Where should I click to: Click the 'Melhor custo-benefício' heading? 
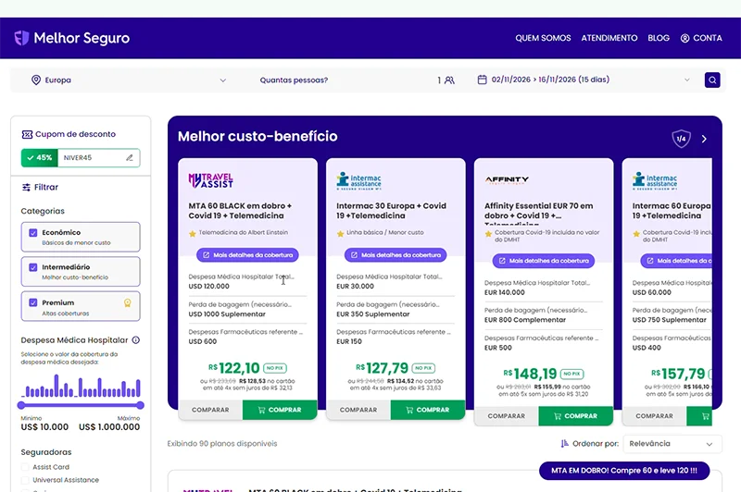pos(257,136)
